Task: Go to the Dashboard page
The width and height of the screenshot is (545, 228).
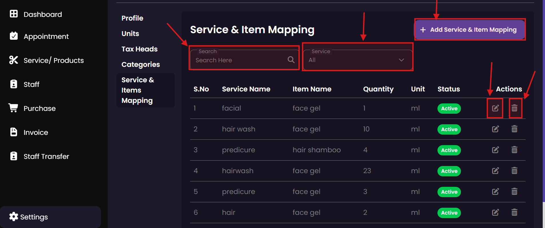Action: point(42,14)
